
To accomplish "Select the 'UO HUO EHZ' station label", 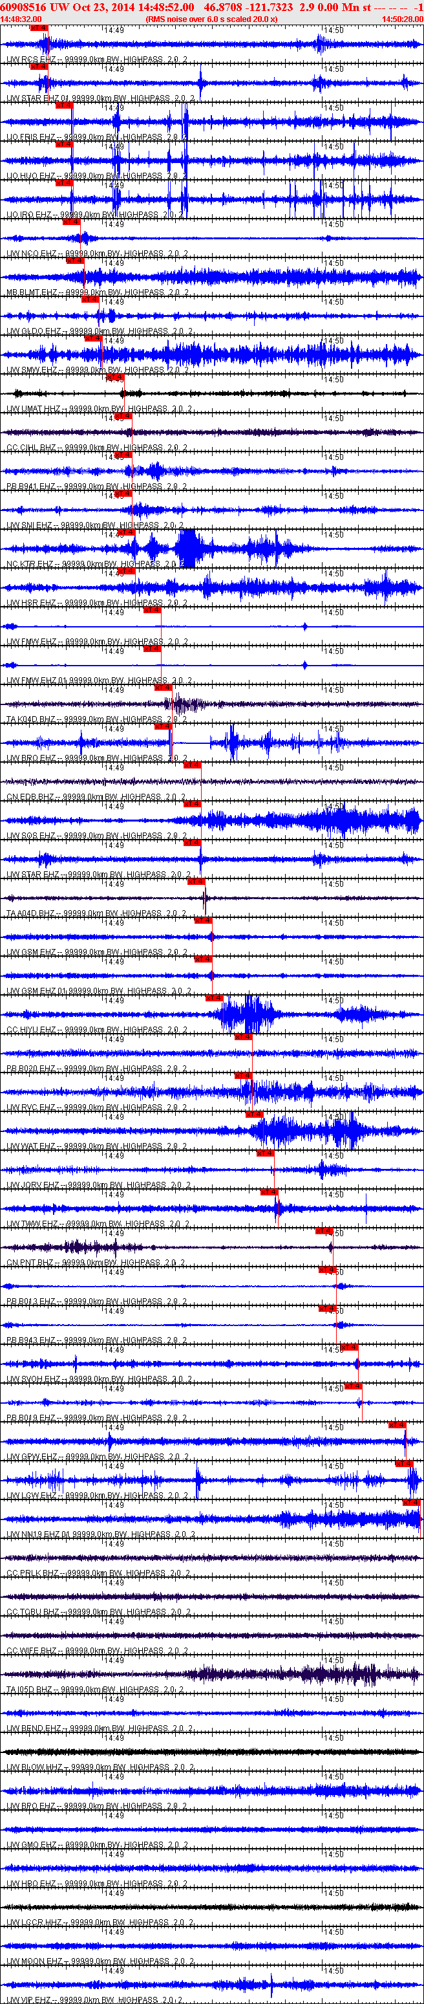I will (x=32, y=176).
